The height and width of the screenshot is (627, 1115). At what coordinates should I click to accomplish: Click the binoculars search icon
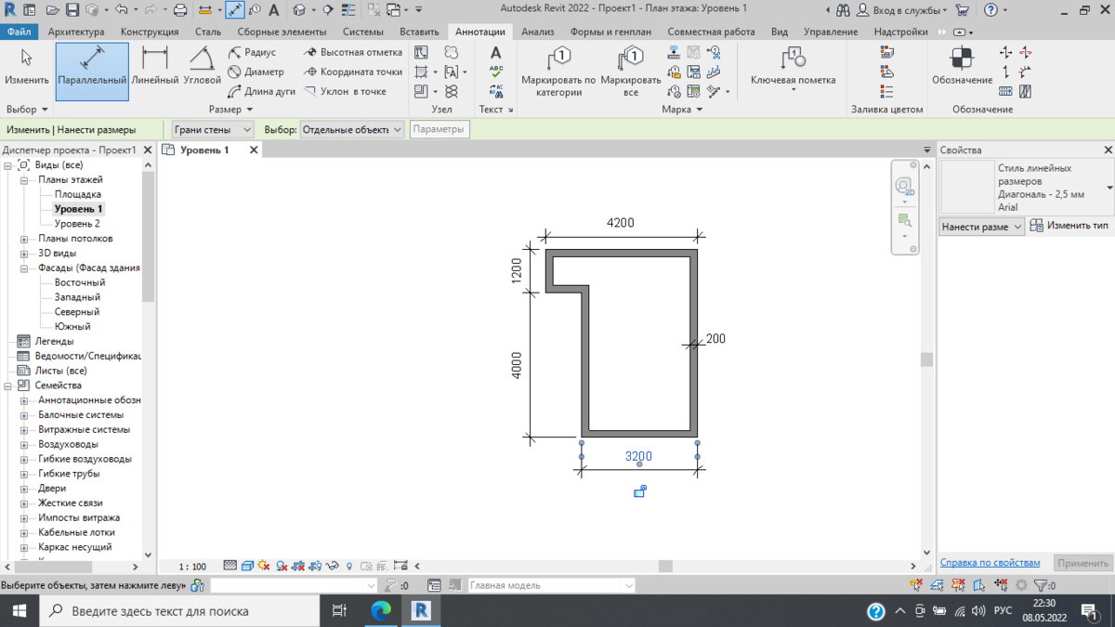[843, 10]
